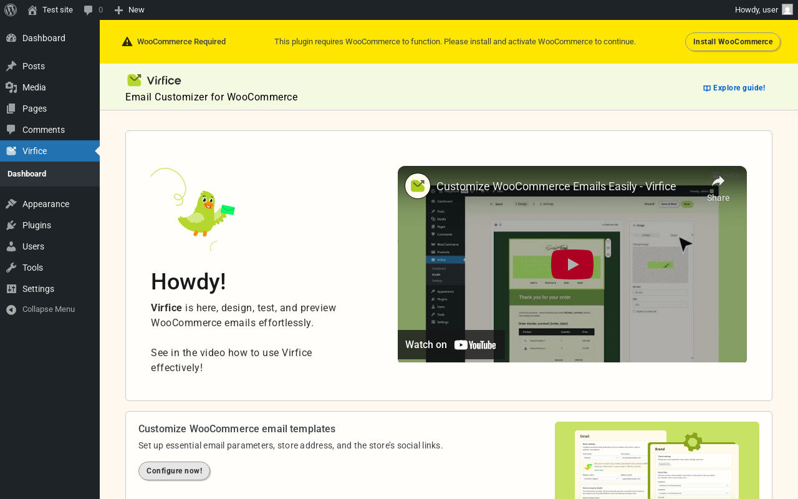Click the user avatar icon
The width and height of the screenshot is (798, 499).
(787, 9)
